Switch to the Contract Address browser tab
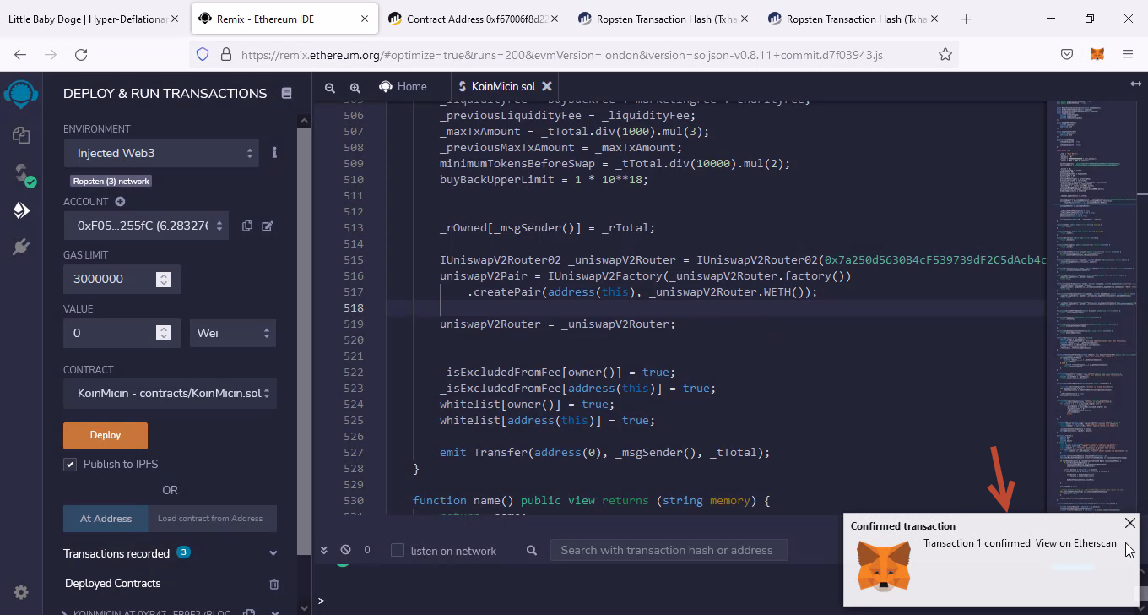The image size is (1148, 615). pos(471,19)
